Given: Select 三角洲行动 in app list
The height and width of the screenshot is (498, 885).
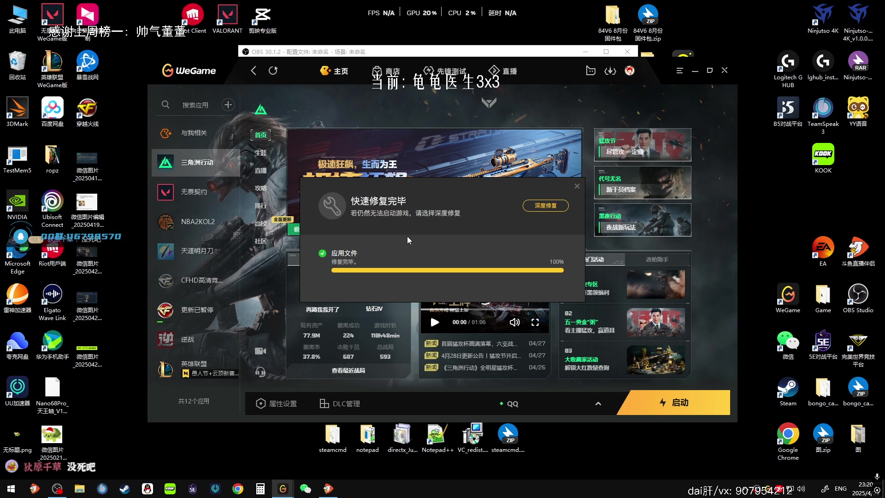Looking at the screenshot, I should click(196, 162).
